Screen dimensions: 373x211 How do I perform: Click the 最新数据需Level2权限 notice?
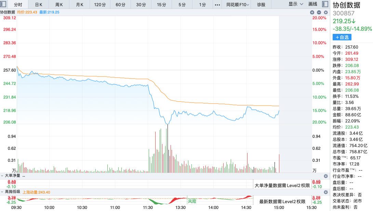282,201
